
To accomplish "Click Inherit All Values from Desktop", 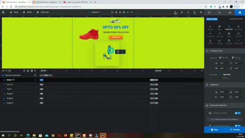I will (225, 119).
